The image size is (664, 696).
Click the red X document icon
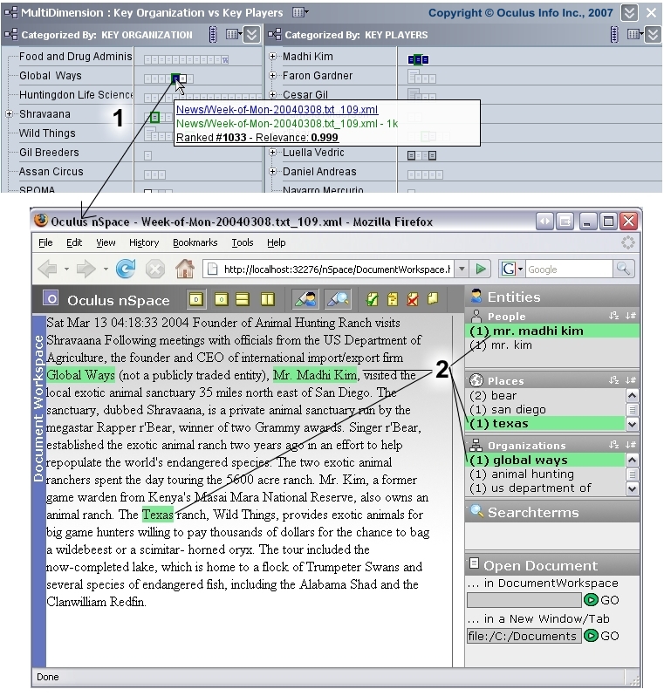pos(413,300)
